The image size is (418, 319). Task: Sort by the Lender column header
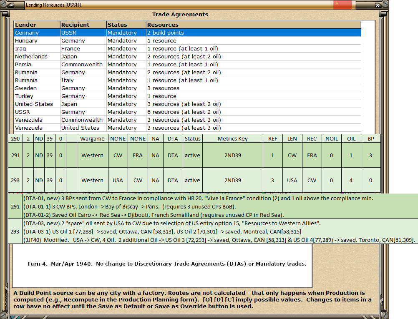37,25
